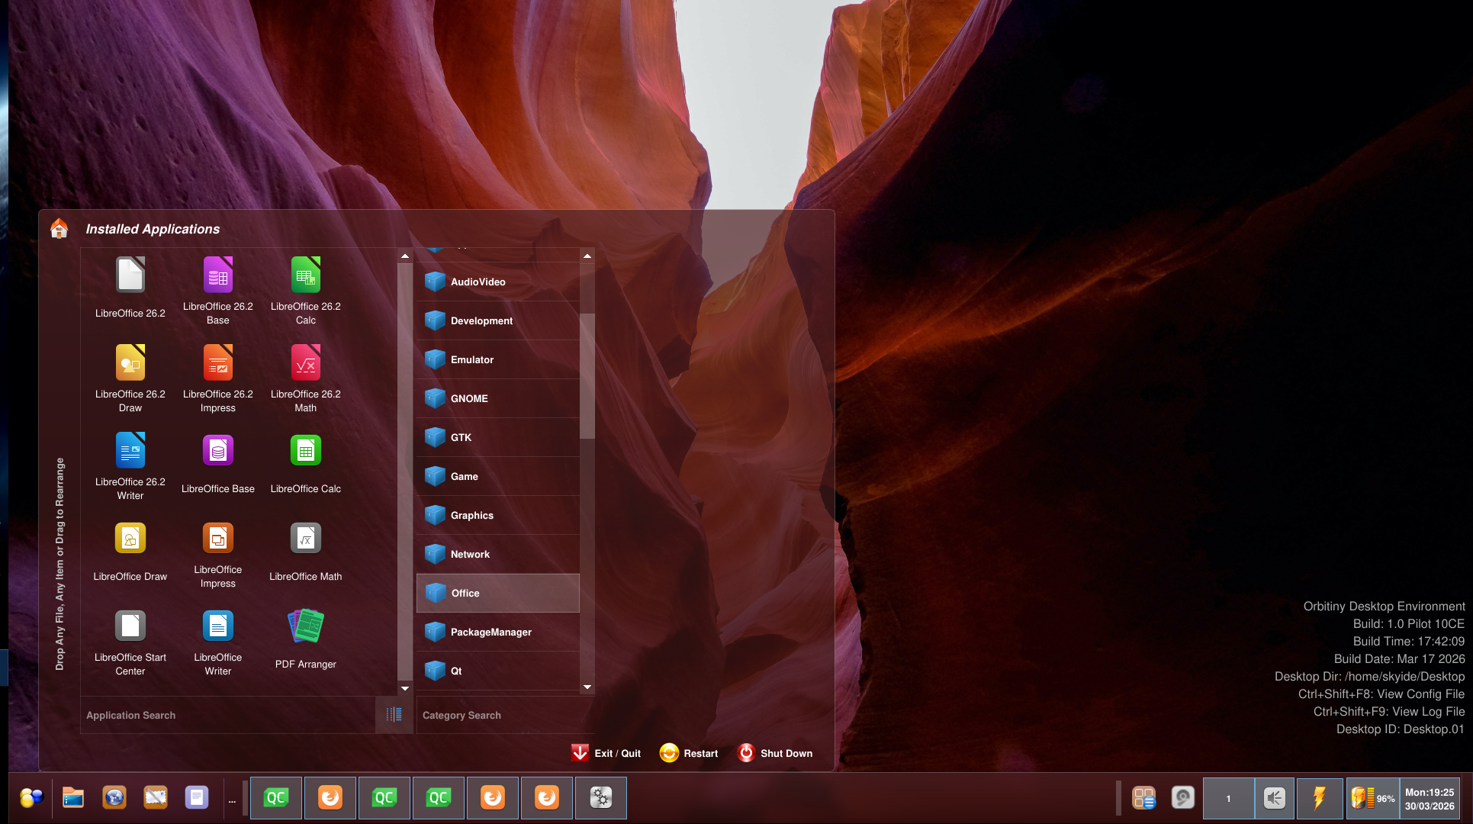Focus the Application Search field

click(227, 715)
